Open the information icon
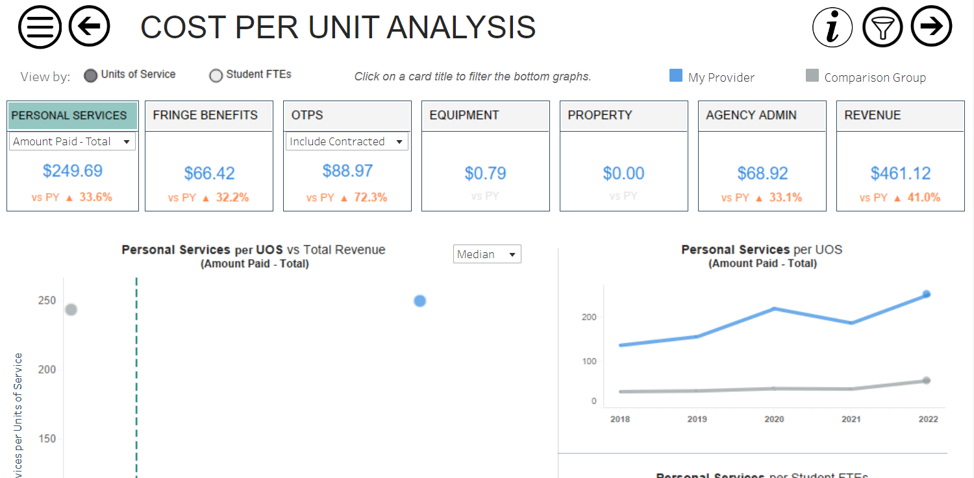The width and height of the screenshot is (974, 478). [832, 27]
